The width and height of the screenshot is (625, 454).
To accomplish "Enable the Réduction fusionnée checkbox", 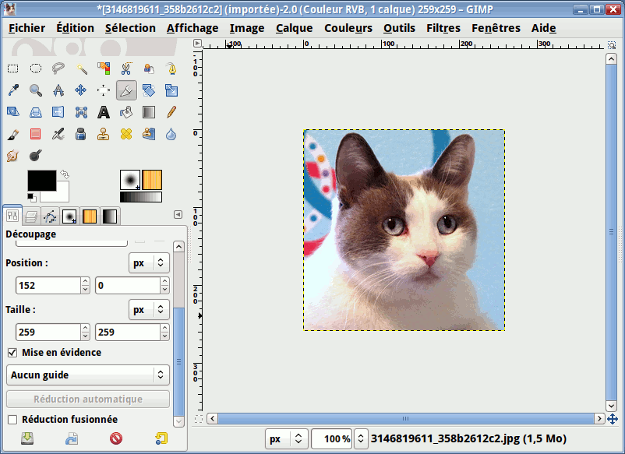I will [12, 420].
